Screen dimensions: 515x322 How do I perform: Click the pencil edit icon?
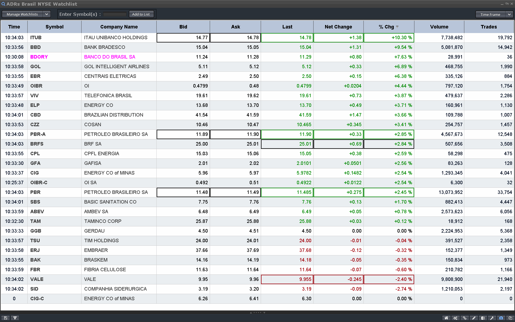tap(474, 318)
